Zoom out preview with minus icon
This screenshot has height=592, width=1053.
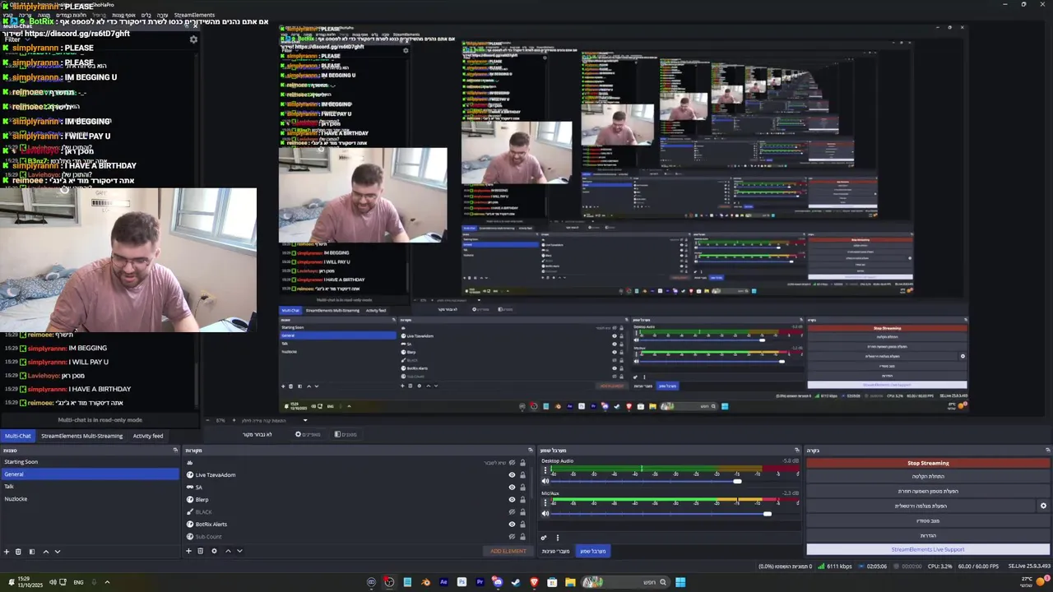tap(209, 420)
